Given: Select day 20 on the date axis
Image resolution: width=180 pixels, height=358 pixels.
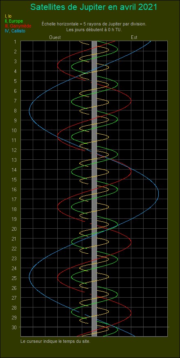Looking at the screenshot, I should [x=14, y=229].
